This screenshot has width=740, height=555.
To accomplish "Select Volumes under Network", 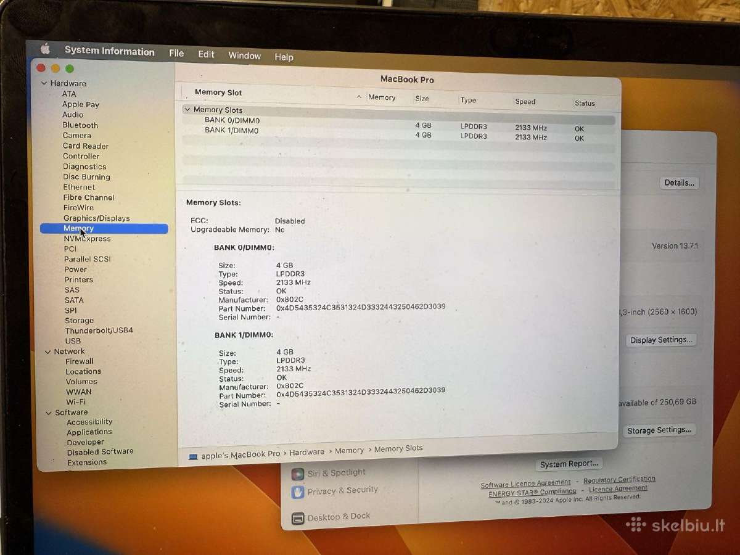I will point(81,382).
